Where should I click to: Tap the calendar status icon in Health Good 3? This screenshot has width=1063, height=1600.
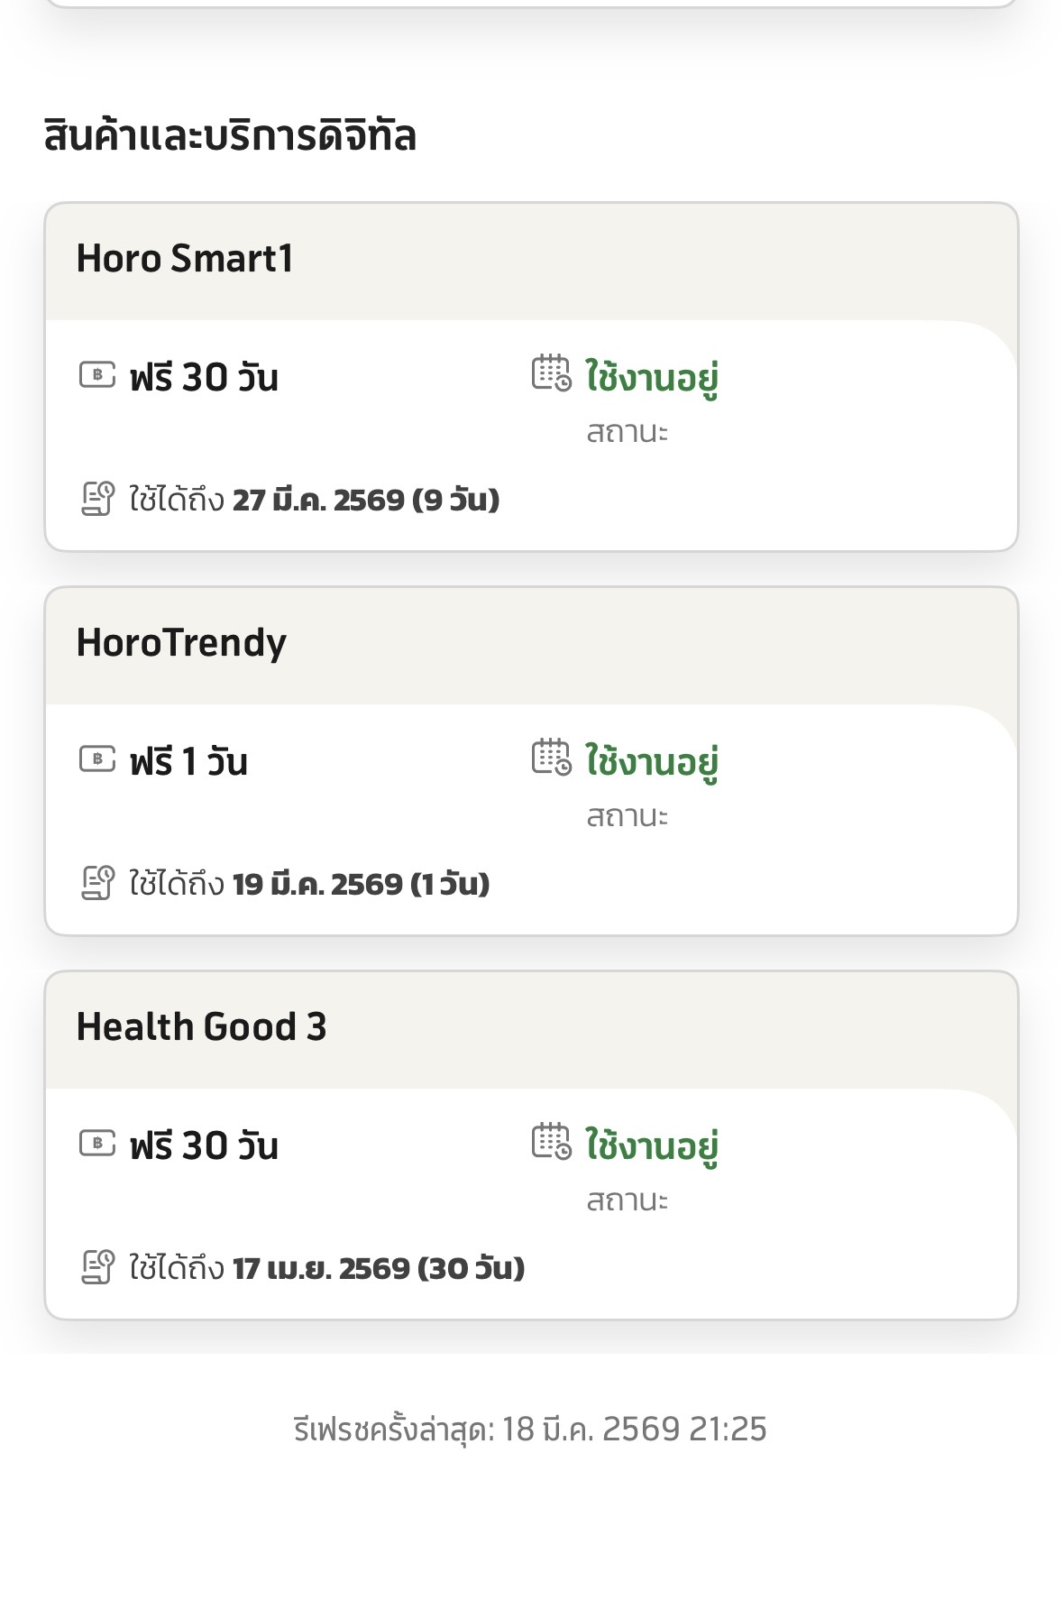[551, 1142]
